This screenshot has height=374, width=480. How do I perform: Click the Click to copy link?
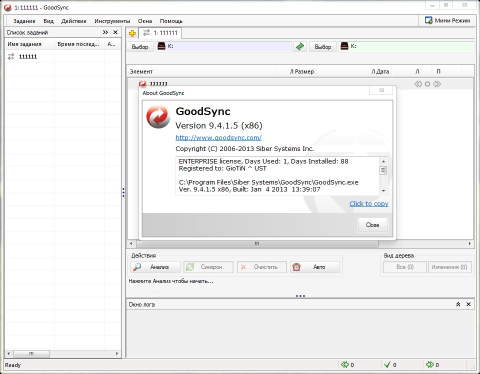368,203
